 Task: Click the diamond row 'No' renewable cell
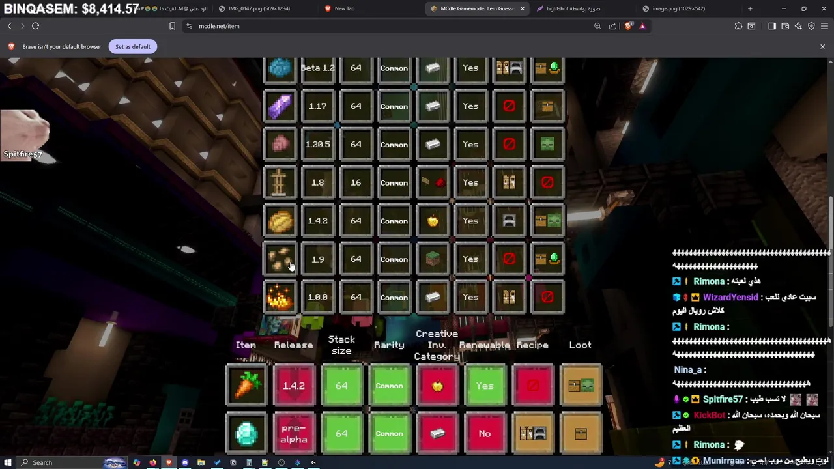(485, 433)
